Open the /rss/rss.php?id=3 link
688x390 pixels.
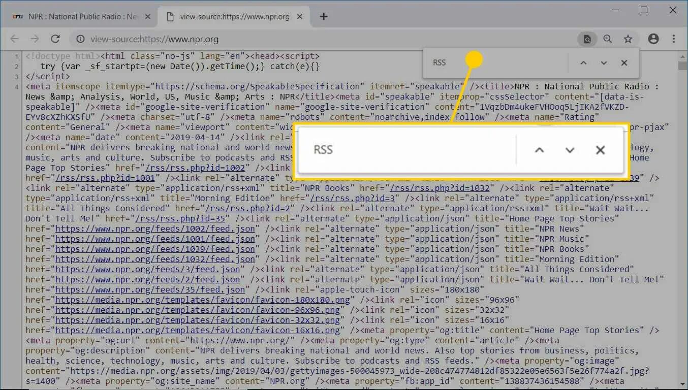tap(353, 198)
